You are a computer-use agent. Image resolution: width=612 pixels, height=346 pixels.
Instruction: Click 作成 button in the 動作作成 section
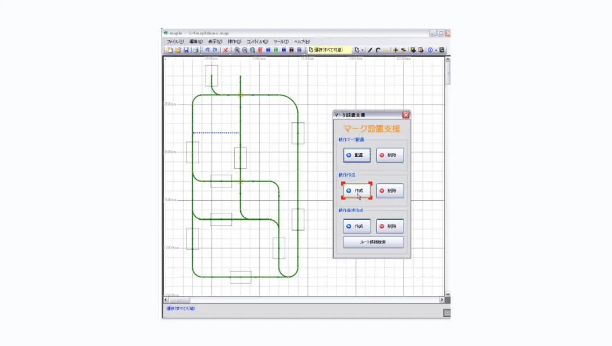coord(356,191)
